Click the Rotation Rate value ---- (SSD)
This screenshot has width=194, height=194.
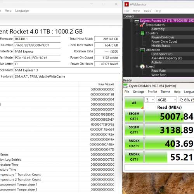[x=107, y=52]
